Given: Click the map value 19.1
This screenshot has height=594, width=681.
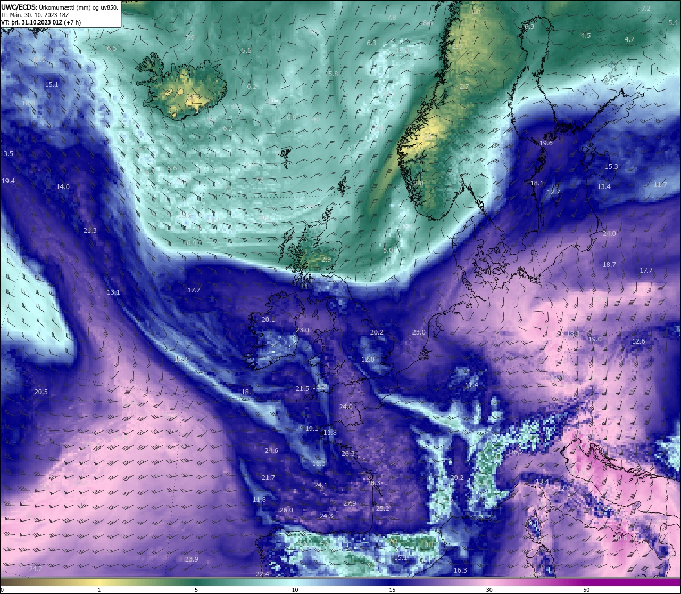Looking at the screenshot, I should point(312,429).
